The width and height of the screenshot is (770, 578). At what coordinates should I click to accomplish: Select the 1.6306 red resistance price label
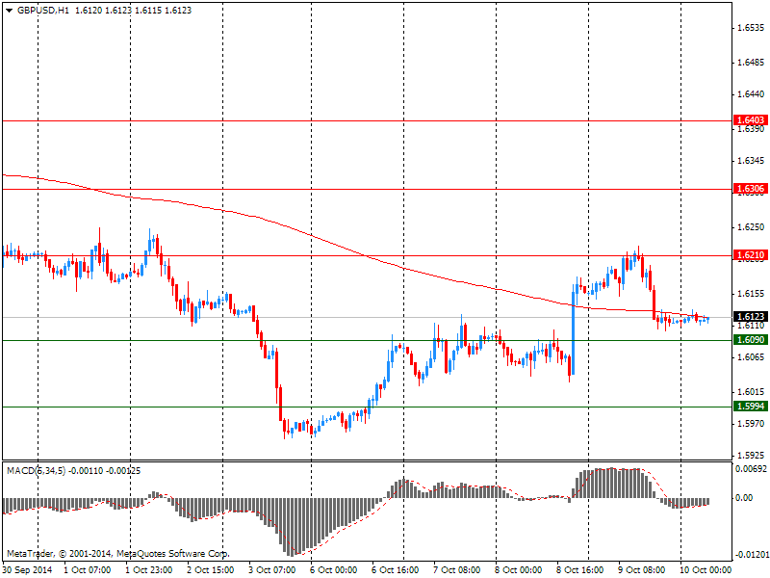(x=751, y=189)
